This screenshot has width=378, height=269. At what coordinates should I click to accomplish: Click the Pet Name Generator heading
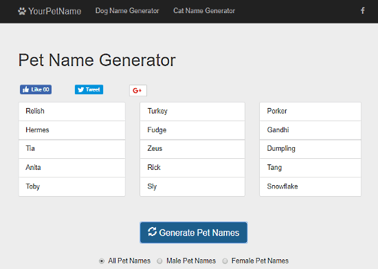coord(97,60)
